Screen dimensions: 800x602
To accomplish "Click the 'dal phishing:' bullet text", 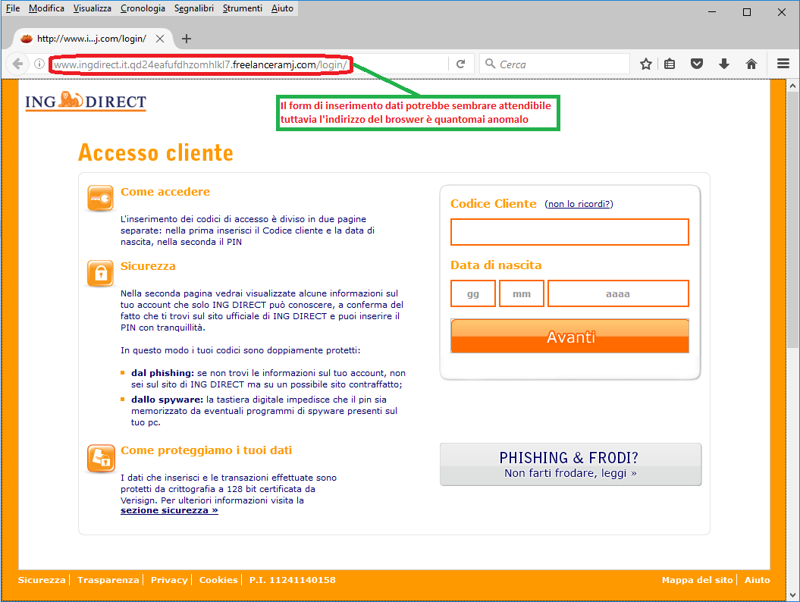I will (x=162, y=373).
